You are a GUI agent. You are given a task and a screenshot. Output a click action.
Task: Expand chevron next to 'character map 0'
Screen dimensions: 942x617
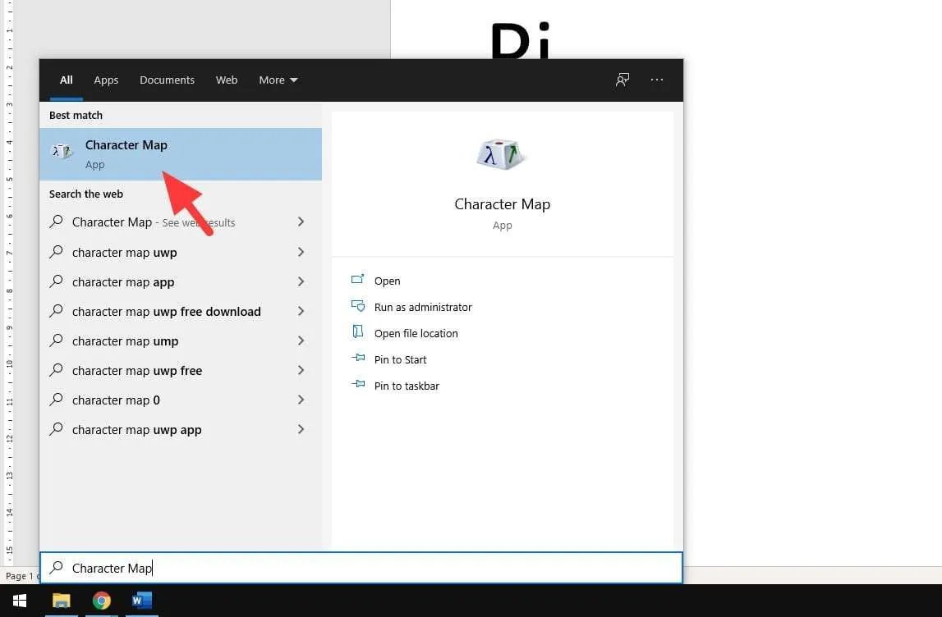coord(301,400)
